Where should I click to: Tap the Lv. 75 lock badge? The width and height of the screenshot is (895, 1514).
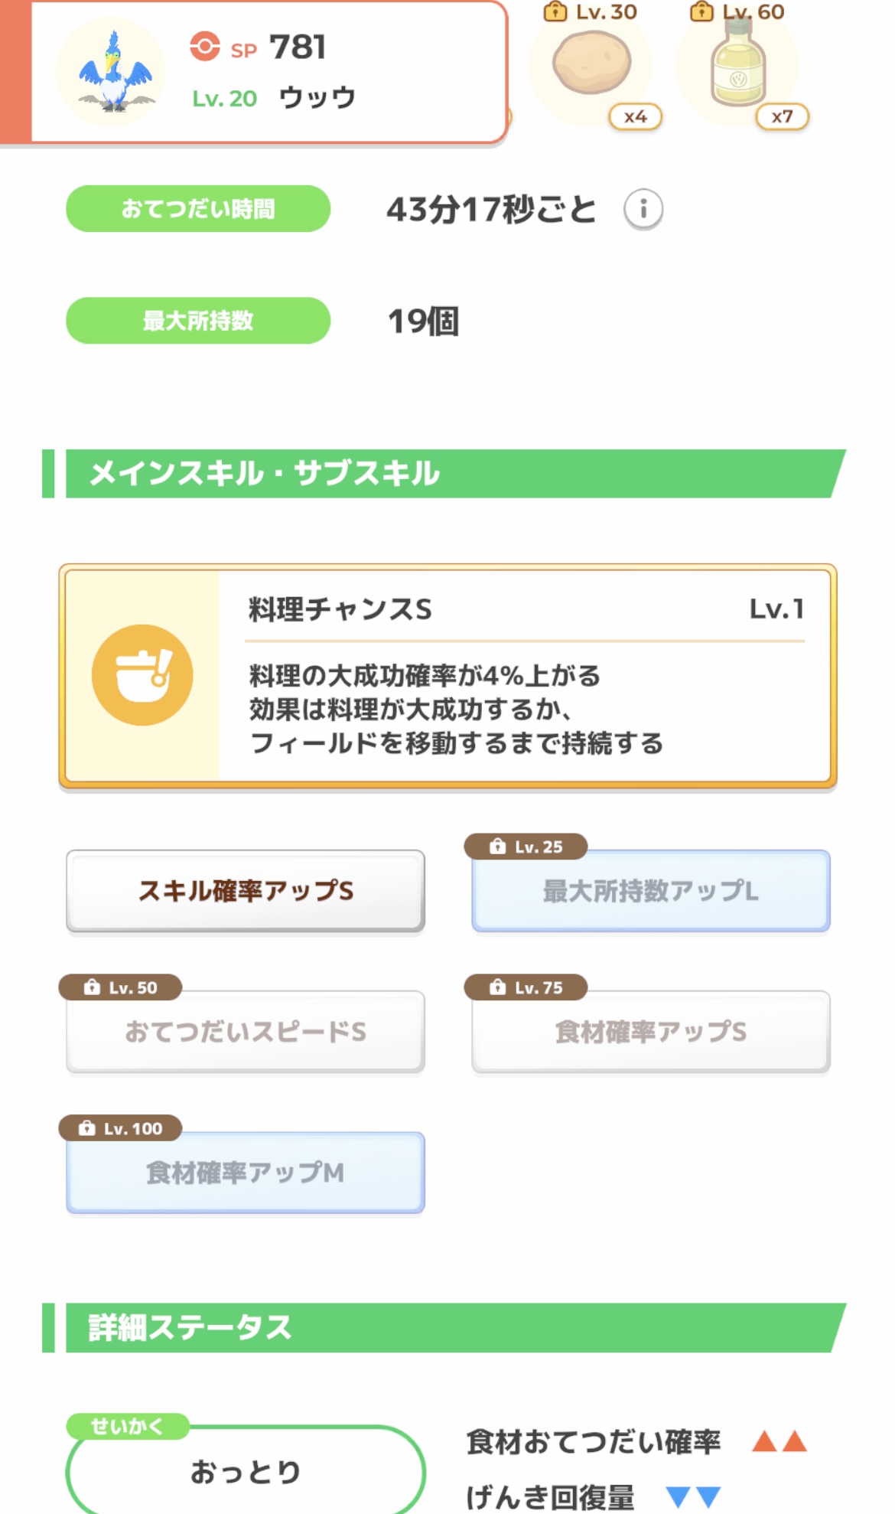point(526,987)
